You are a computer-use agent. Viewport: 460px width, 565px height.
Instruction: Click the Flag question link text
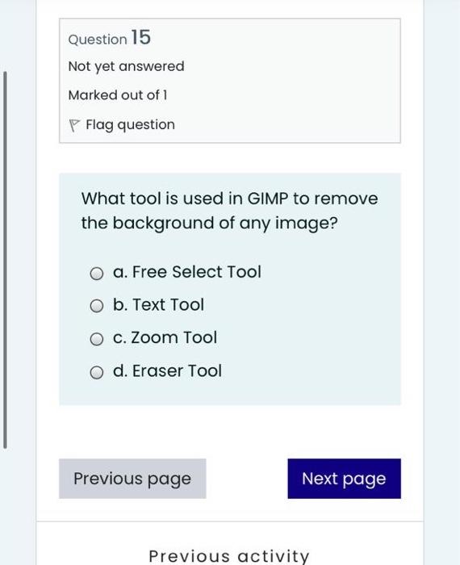point(131,125)
